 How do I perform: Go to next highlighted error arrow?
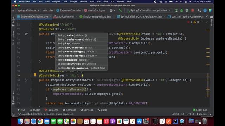(207, 22)
